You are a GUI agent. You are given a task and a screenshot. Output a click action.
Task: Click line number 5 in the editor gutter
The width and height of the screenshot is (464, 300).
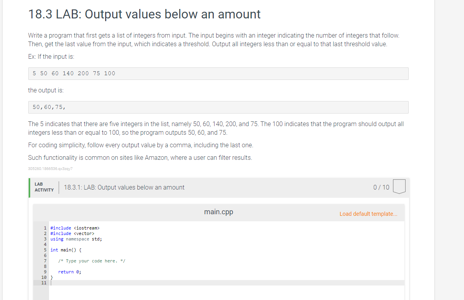coord(45,250)
